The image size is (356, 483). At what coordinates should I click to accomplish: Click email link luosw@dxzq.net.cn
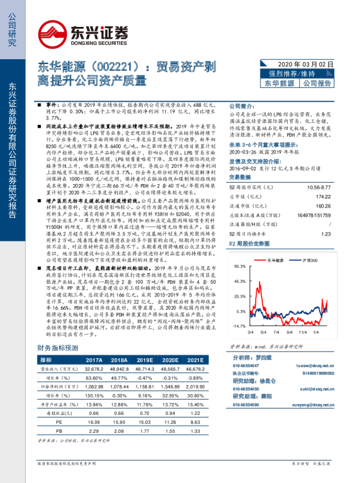click(315, 366)
